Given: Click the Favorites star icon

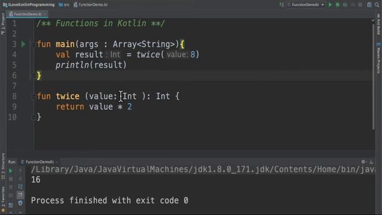Looking at the screenshot, I should [x=3, y=211].
